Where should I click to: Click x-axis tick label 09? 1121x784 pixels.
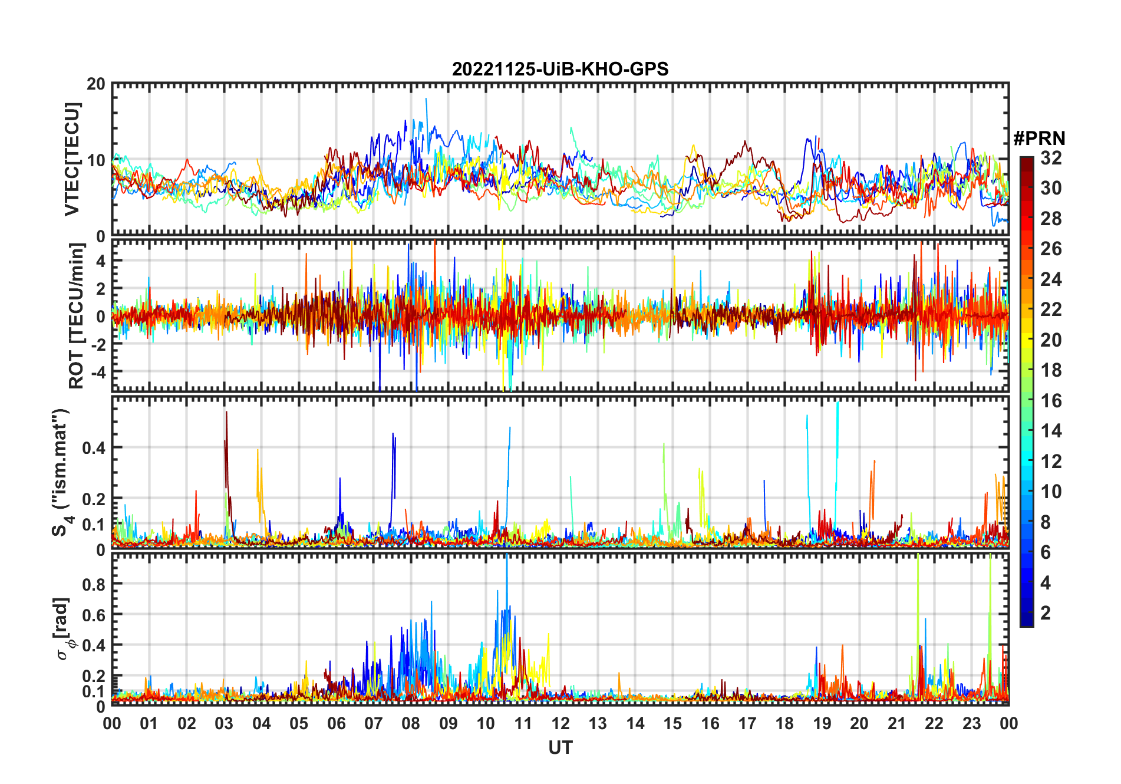[x=449, y=723]
